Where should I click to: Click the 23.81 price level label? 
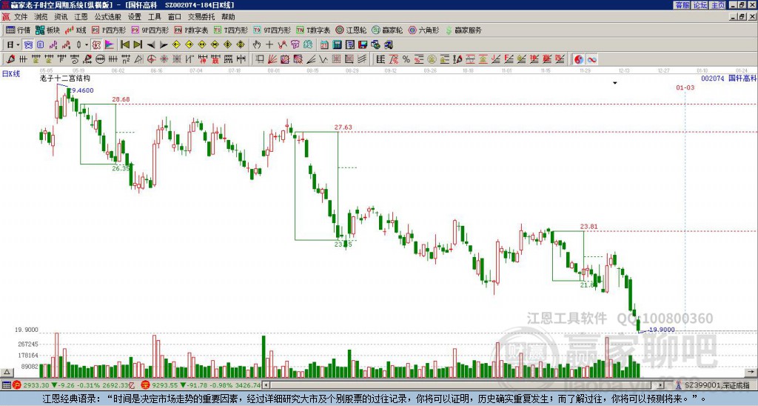tap(588, 226)
